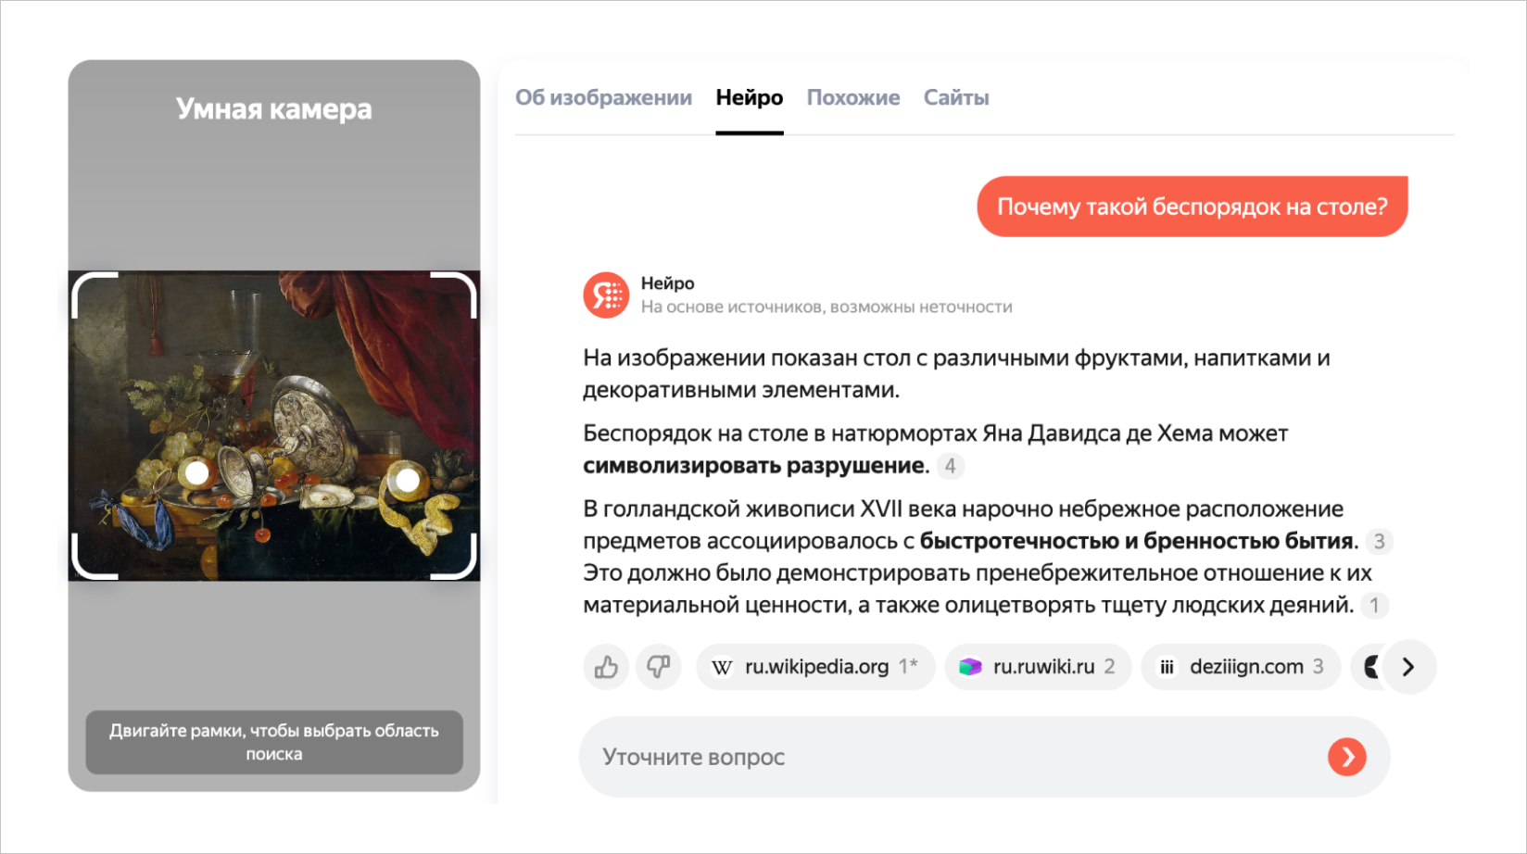Select the left white dot on painting

click(x=197, y=473)
